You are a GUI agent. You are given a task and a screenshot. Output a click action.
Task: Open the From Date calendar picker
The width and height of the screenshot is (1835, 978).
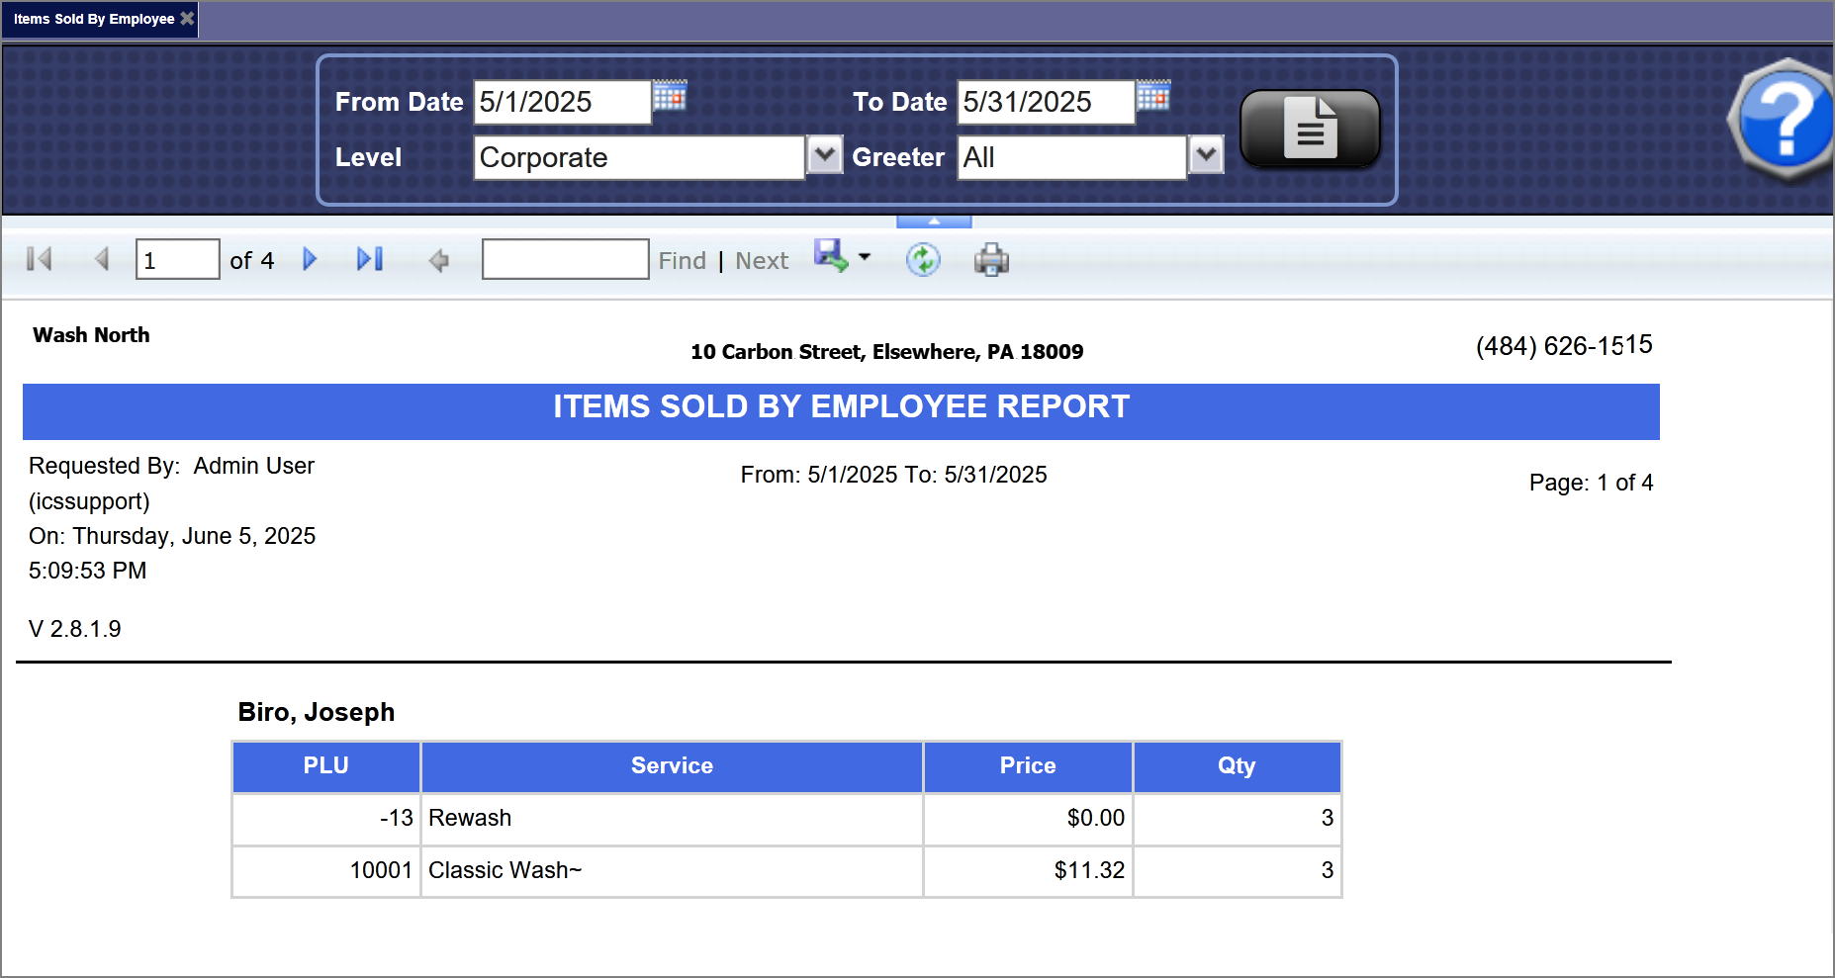pyautogui.click(x=670, y=96)
